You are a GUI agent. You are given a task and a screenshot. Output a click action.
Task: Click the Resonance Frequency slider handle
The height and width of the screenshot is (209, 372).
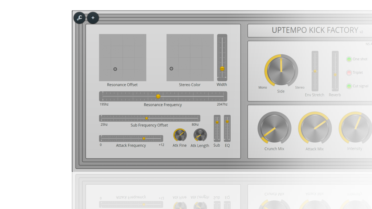pyautogui.click(x=158, y=97)
